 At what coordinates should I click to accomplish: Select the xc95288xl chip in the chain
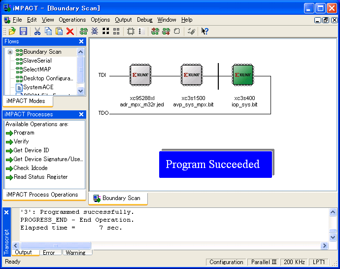140,75
